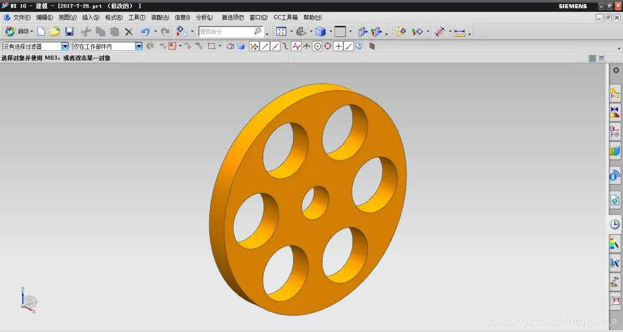Open the 格式(R) menu
Image resolution: width=623 pixels, height=332 pixels.
(x=114, y=17)
